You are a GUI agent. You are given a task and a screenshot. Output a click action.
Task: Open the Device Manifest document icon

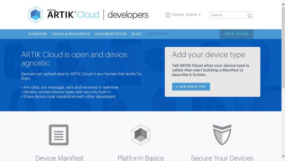click(59, 135)
